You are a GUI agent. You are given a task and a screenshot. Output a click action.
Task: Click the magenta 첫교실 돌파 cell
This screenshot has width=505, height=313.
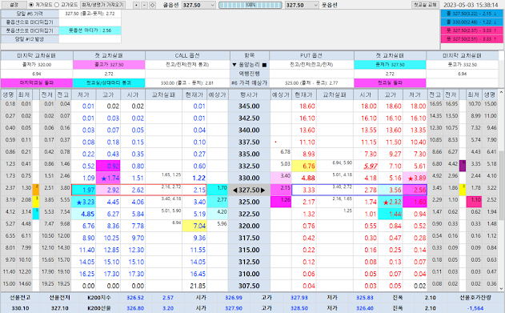tap(390, 82)
